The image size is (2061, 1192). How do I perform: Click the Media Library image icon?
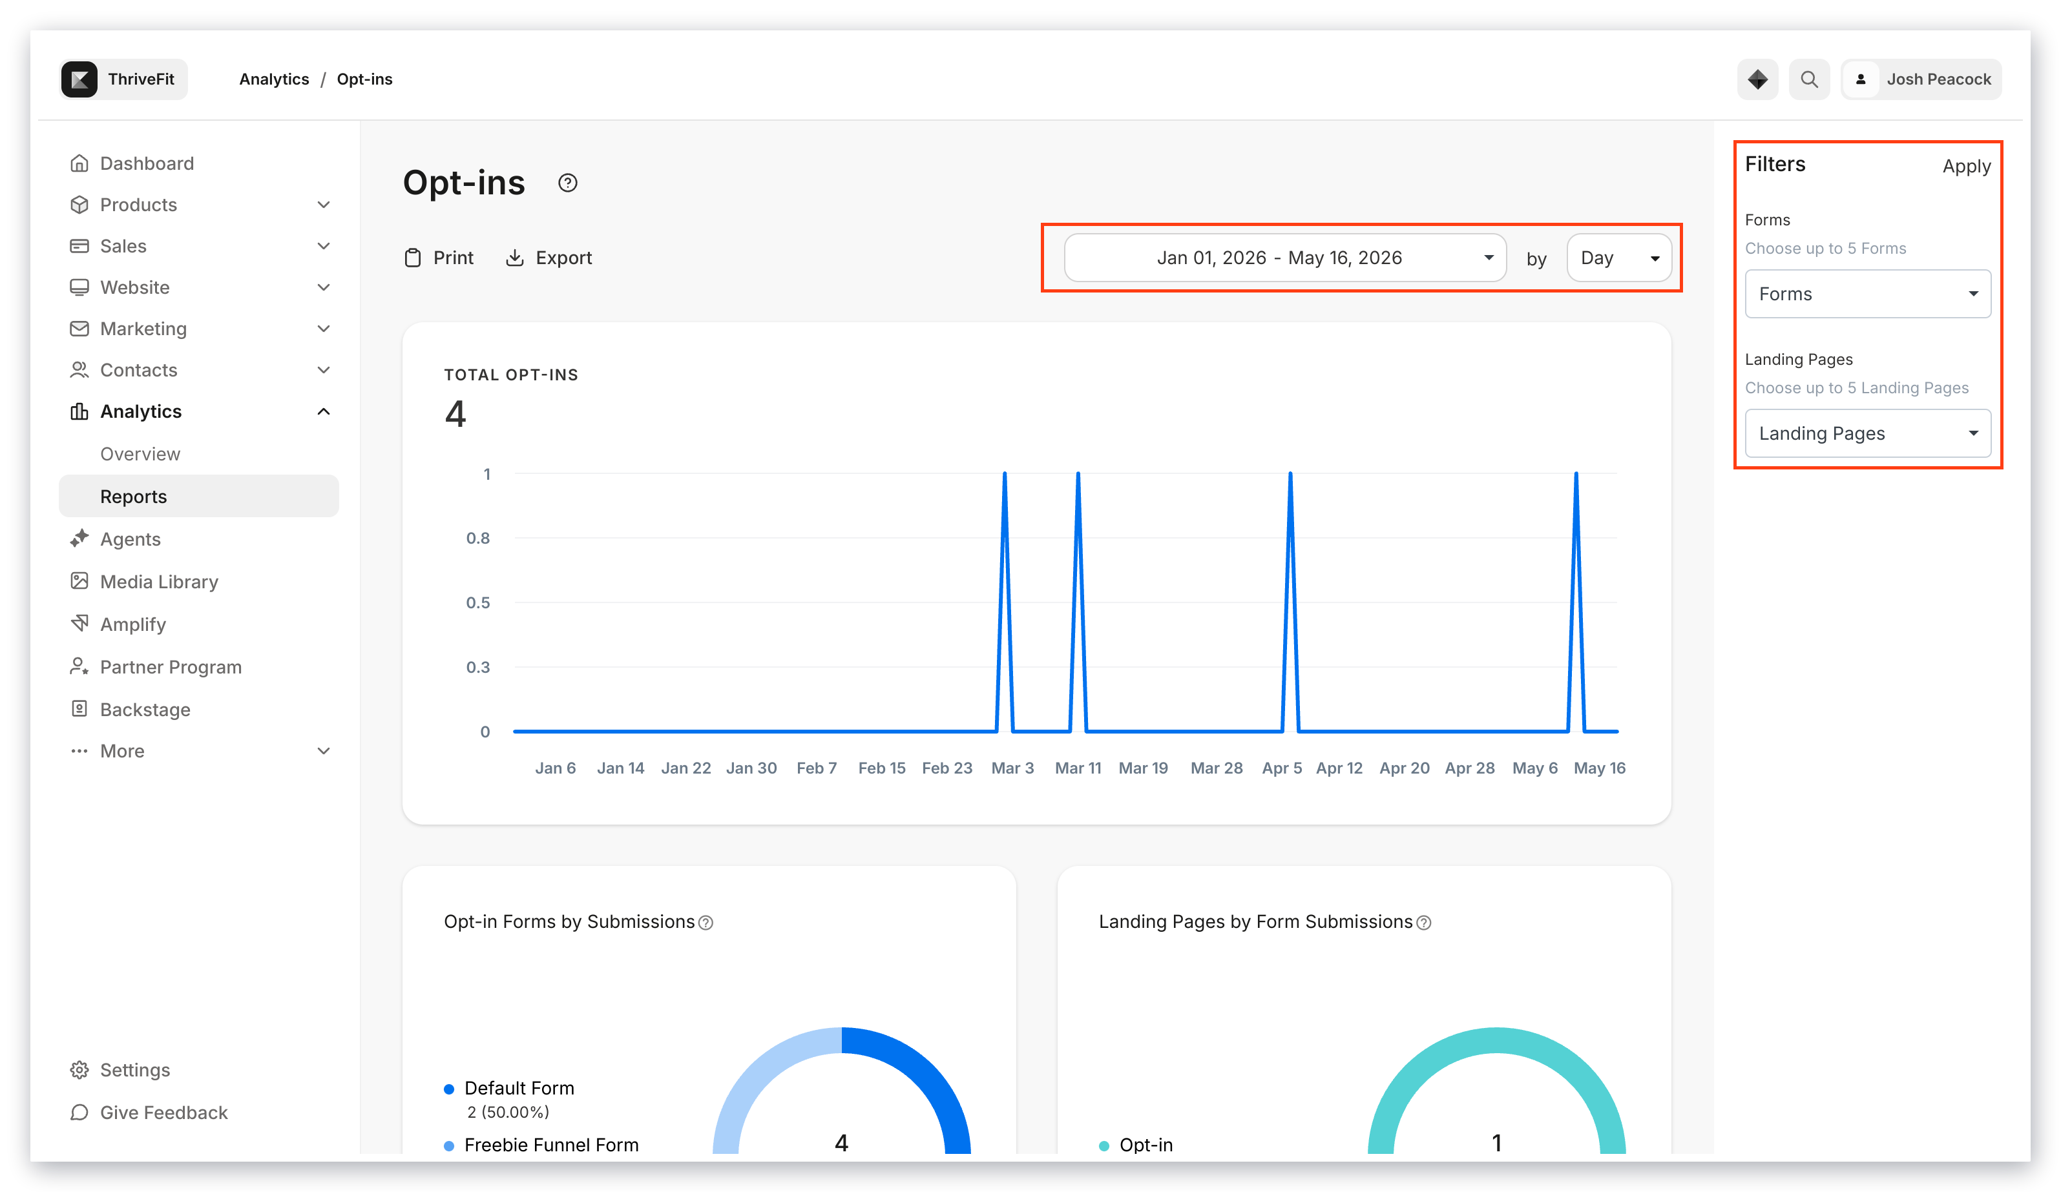tap(79, 581)
